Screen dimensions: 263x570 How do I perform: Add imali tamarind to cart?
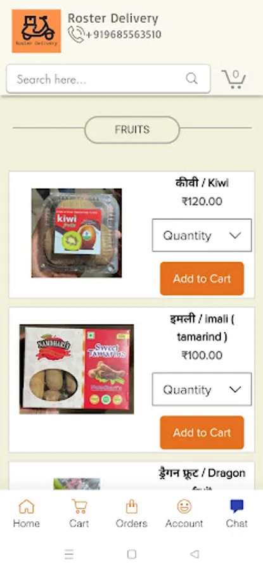coord(202,433)
